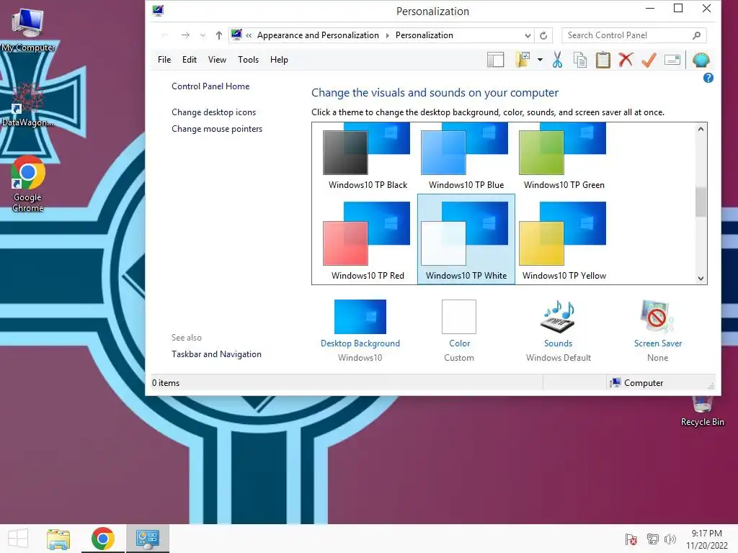Click the teal shell globe toolbar icon

pos(701,60)
